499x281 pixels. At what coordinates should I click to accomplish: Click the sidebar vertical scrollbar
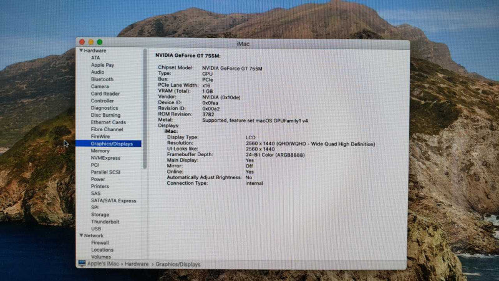click(x=145, y=108)
